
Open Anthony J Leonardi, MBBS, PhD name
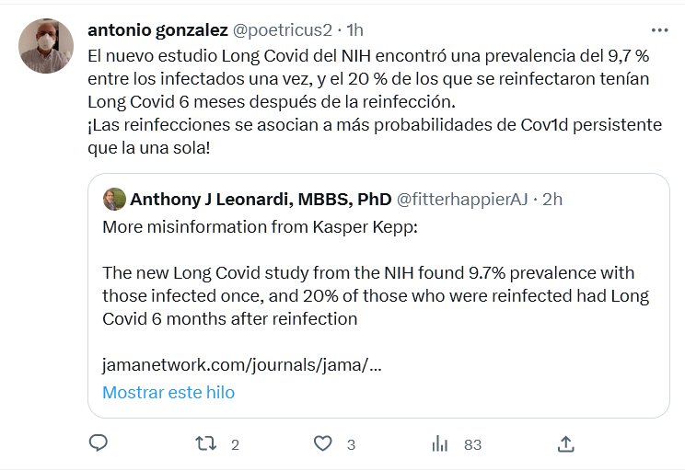(261, 200)
